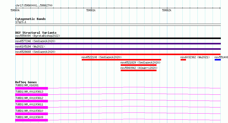Image resolution: width=228 pixels, height=123 pixels.
Task: Click the TUBD1|NM_001193613 transcript label
Action: [x=29, y=92]
